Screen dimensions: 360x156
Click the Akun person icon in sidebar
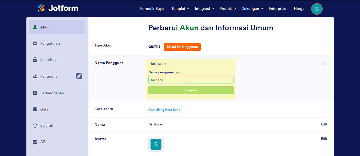click(x=35, y=27)
